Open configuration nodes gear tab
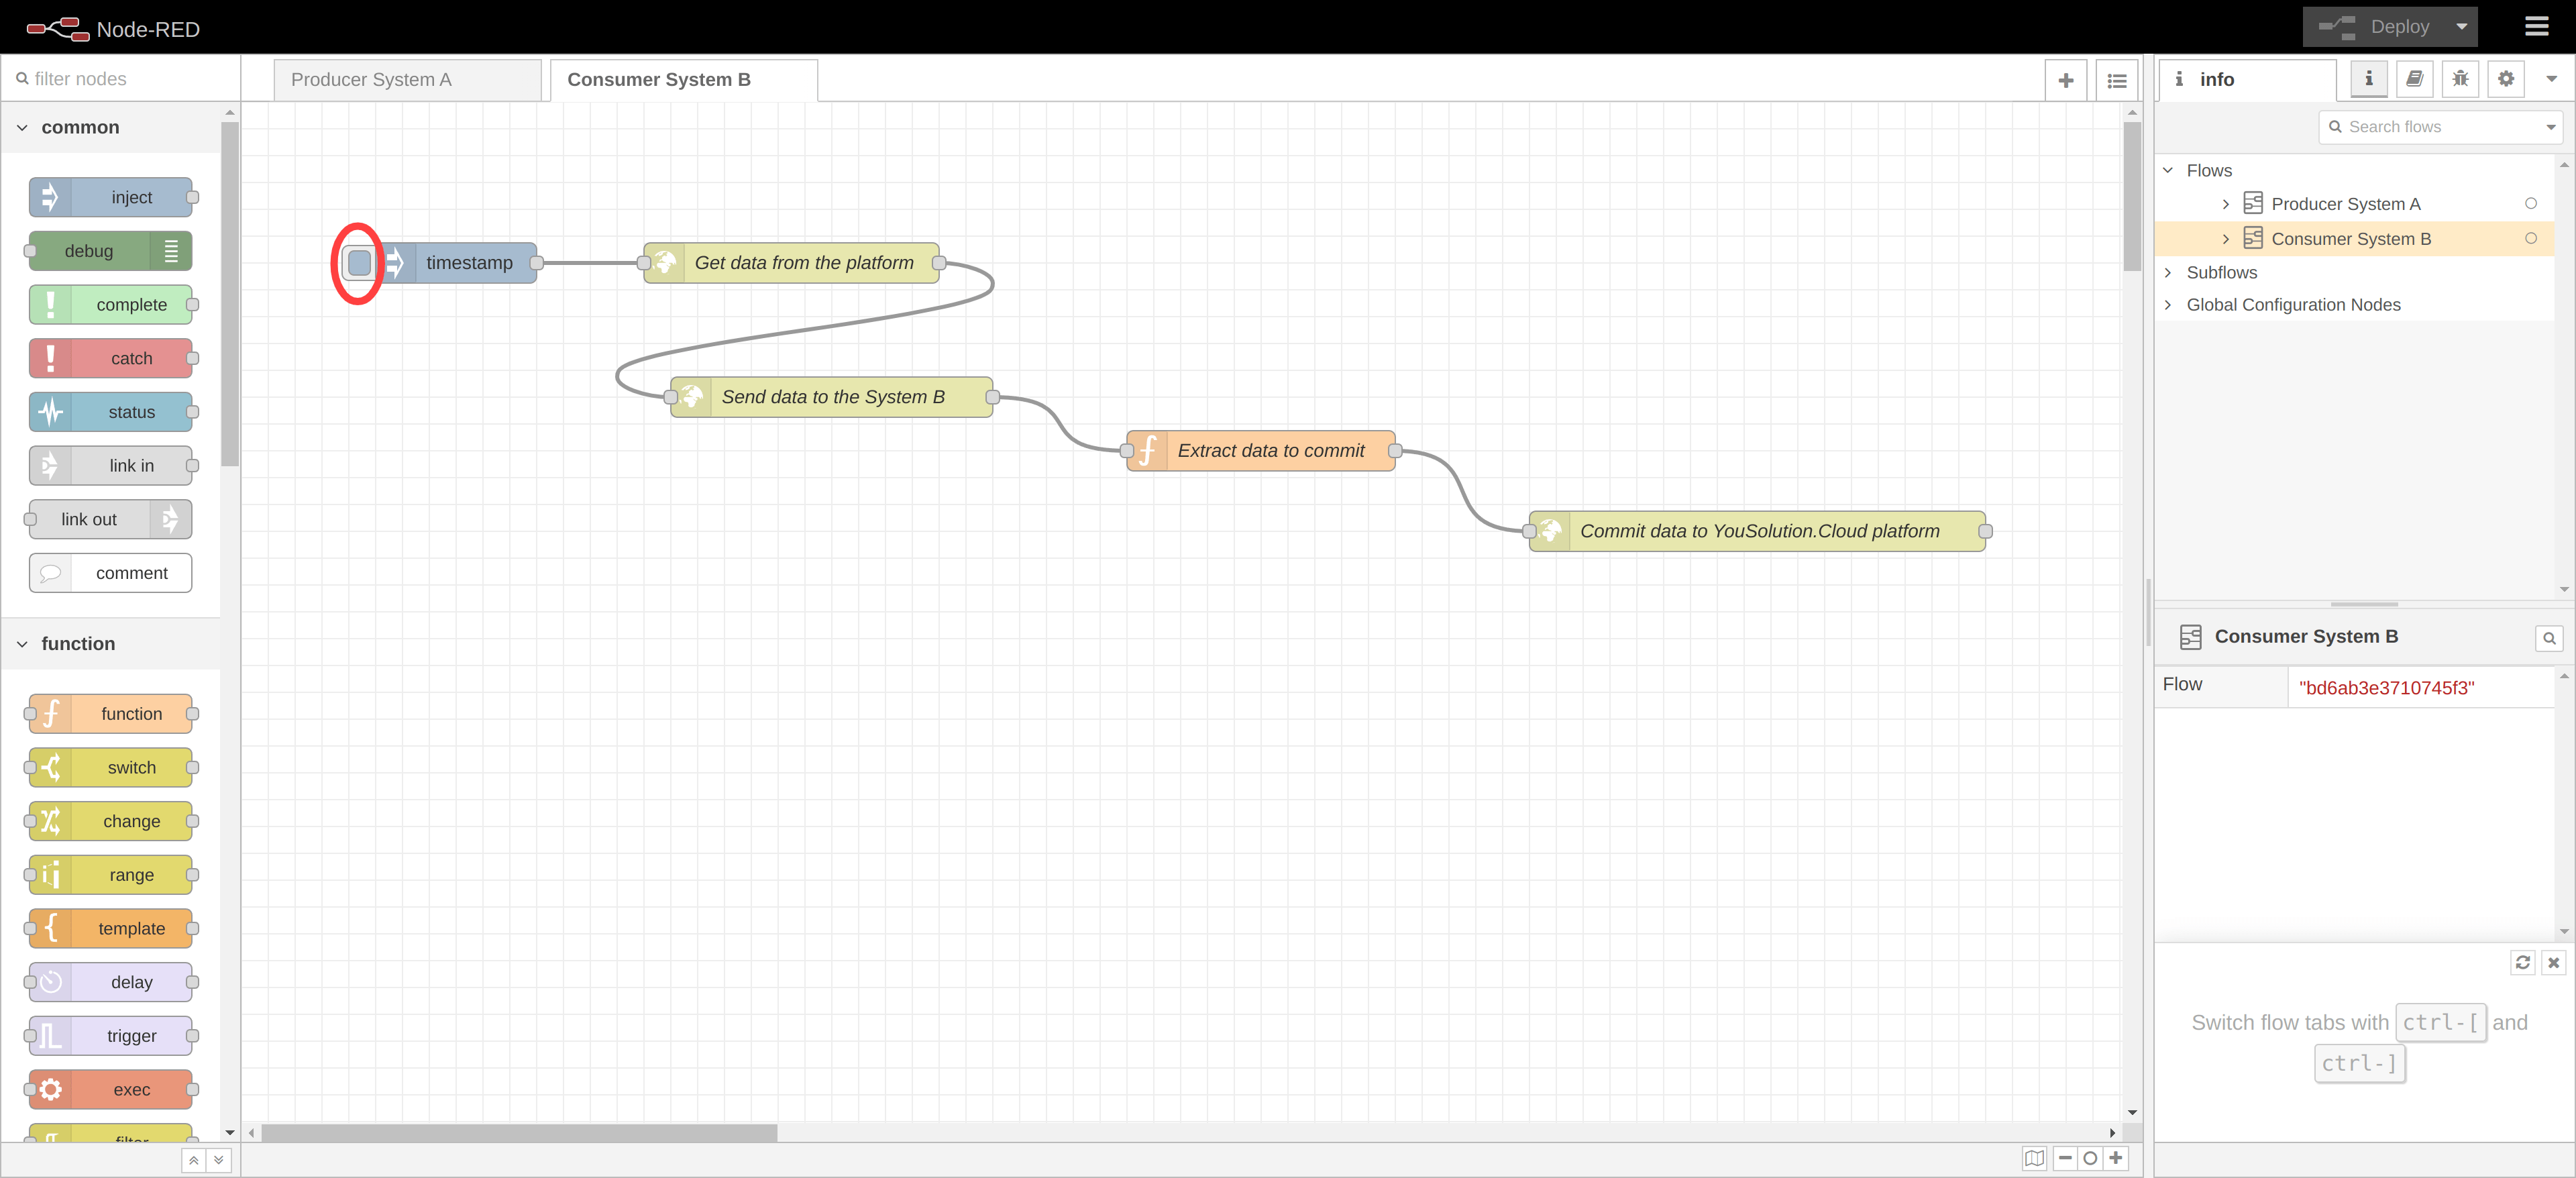This screenshot has height=1178, width=2576. 2505,79
